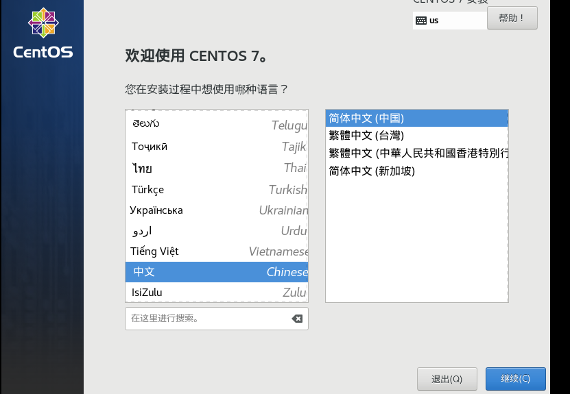This screenshot has width=570, height=394.
Task: Click inside the language search box
Action: (217, 319)
